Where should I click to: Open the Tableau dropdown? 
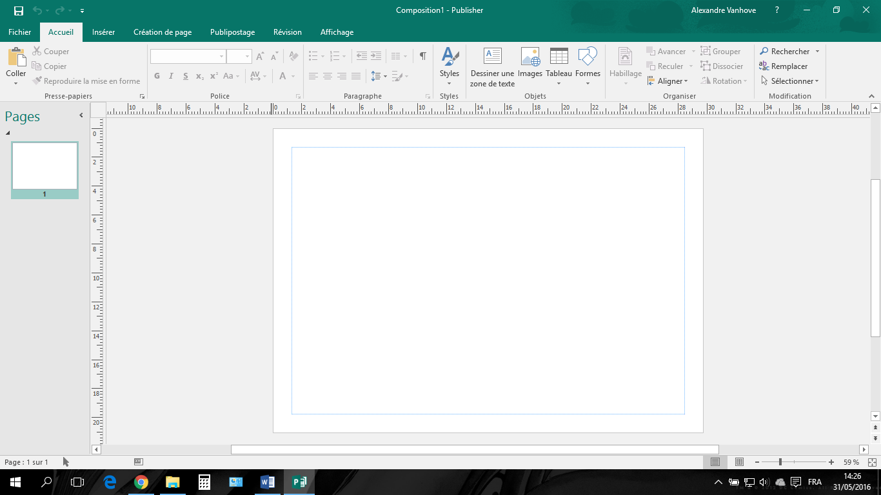point(559,66)
